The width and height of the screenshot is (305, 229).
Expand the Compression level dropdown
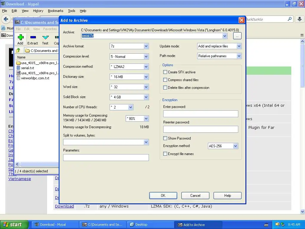click(x=146, y=56)
